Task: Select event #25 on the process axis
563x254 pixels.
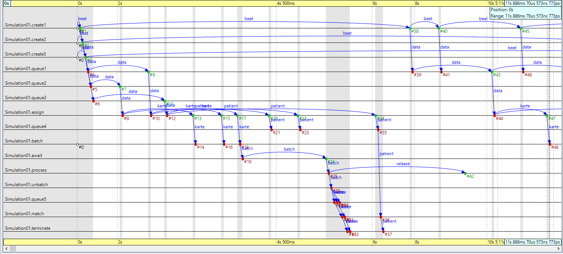Action: click(x=329, y=173)
